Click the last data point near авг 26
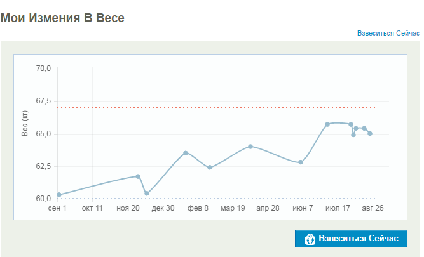The image size is (424, 257). [x=370, y=133]
